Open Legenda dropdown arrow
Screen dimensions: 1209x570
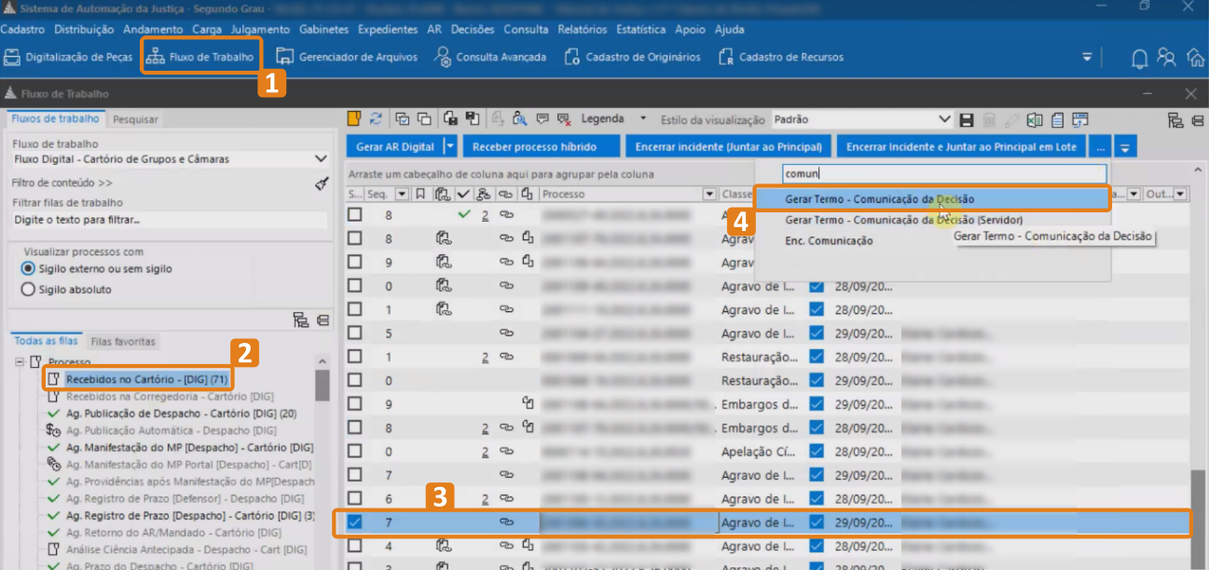[x=642, y=119]
